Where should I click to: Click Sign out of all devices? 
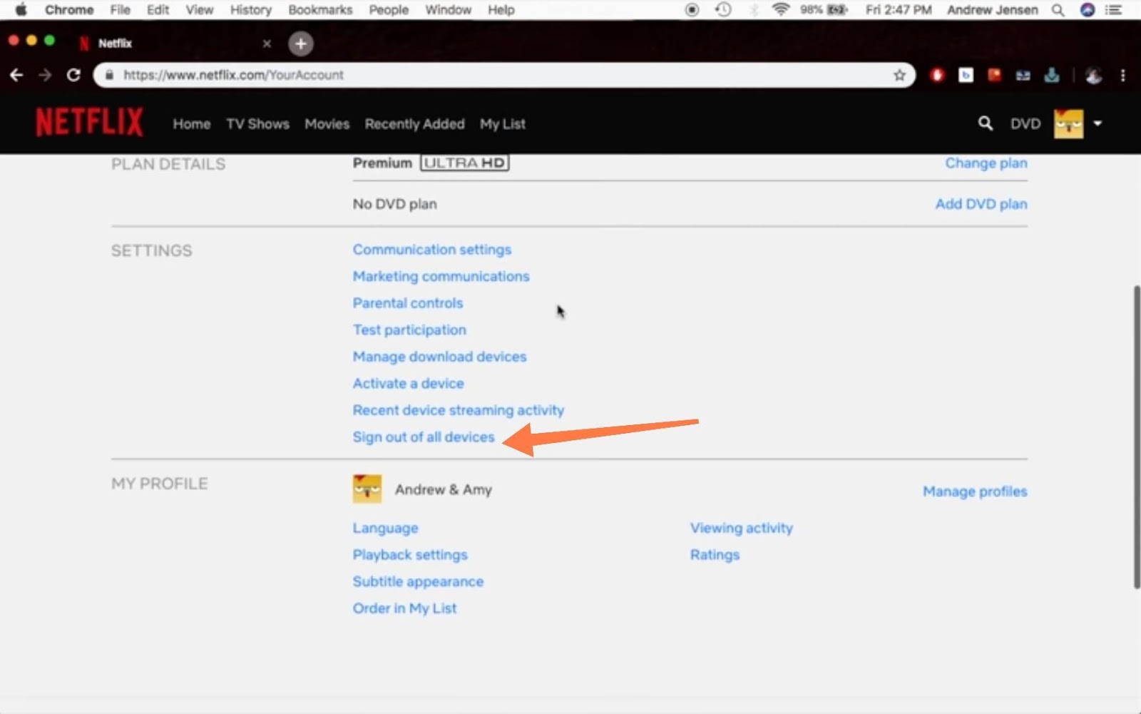424,437
